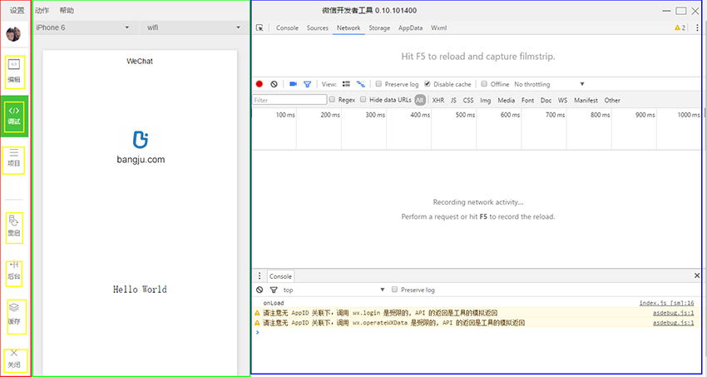This screenshot has height=377, width=707.
Task: Switch to the Sources tab
Action: (317, 27)
